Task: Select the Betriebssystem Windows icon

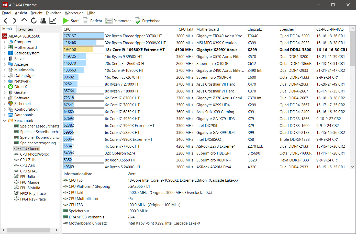Action: [10, 53]
